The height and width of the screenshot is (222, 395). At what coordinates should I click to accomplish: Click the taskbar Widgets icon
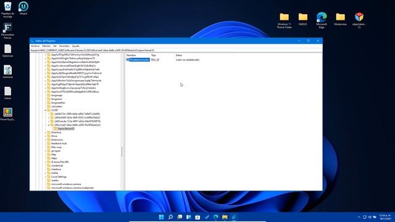coord(188,217)
